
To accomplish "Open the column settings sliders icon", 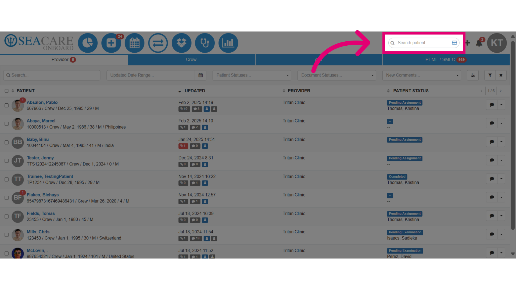I will [473, 75].
